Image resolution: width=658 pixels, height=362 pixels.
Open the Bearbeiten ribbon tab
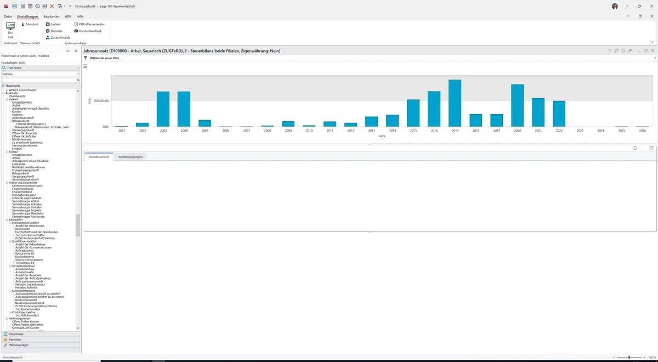[52, 16]
